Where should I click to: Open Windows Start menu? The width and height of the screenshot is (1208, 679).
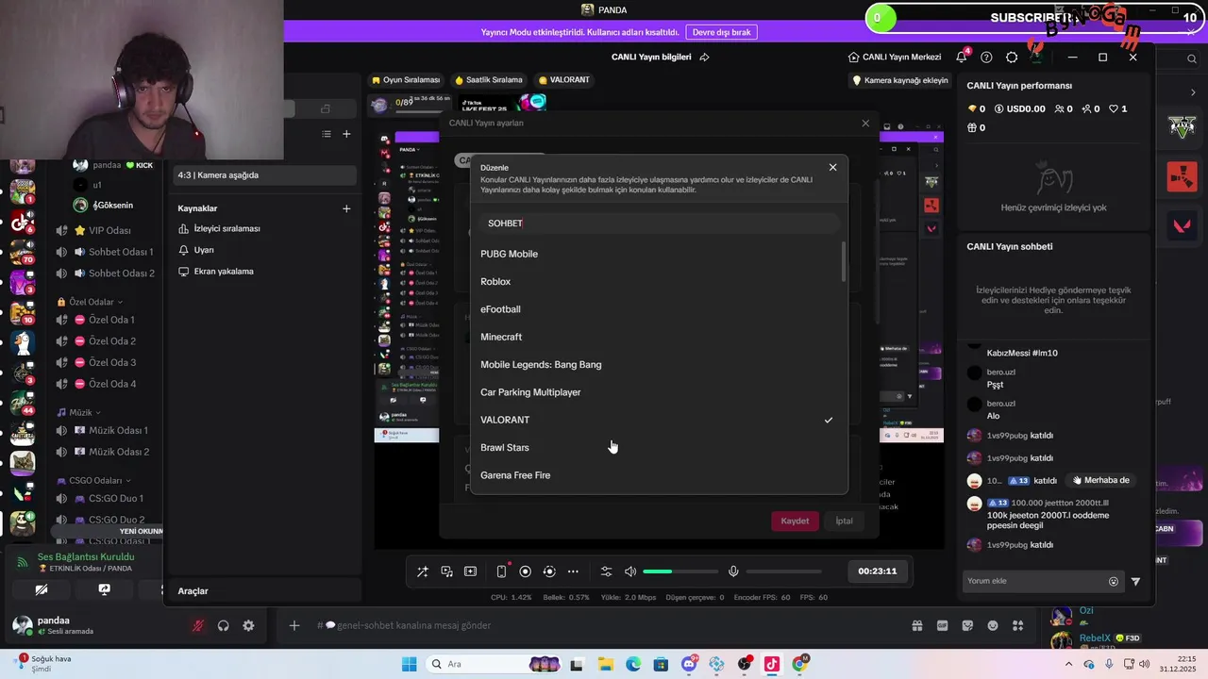point(410,664)
